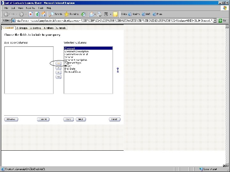Click the add single column arrow button

pyautogui.click(x=58, y=68)
